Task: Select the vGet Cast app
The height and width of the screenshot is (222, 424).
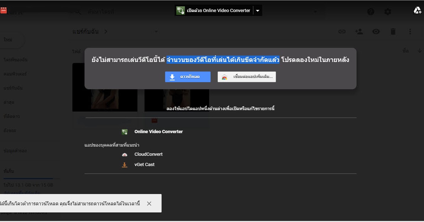Action: point(145,165)
